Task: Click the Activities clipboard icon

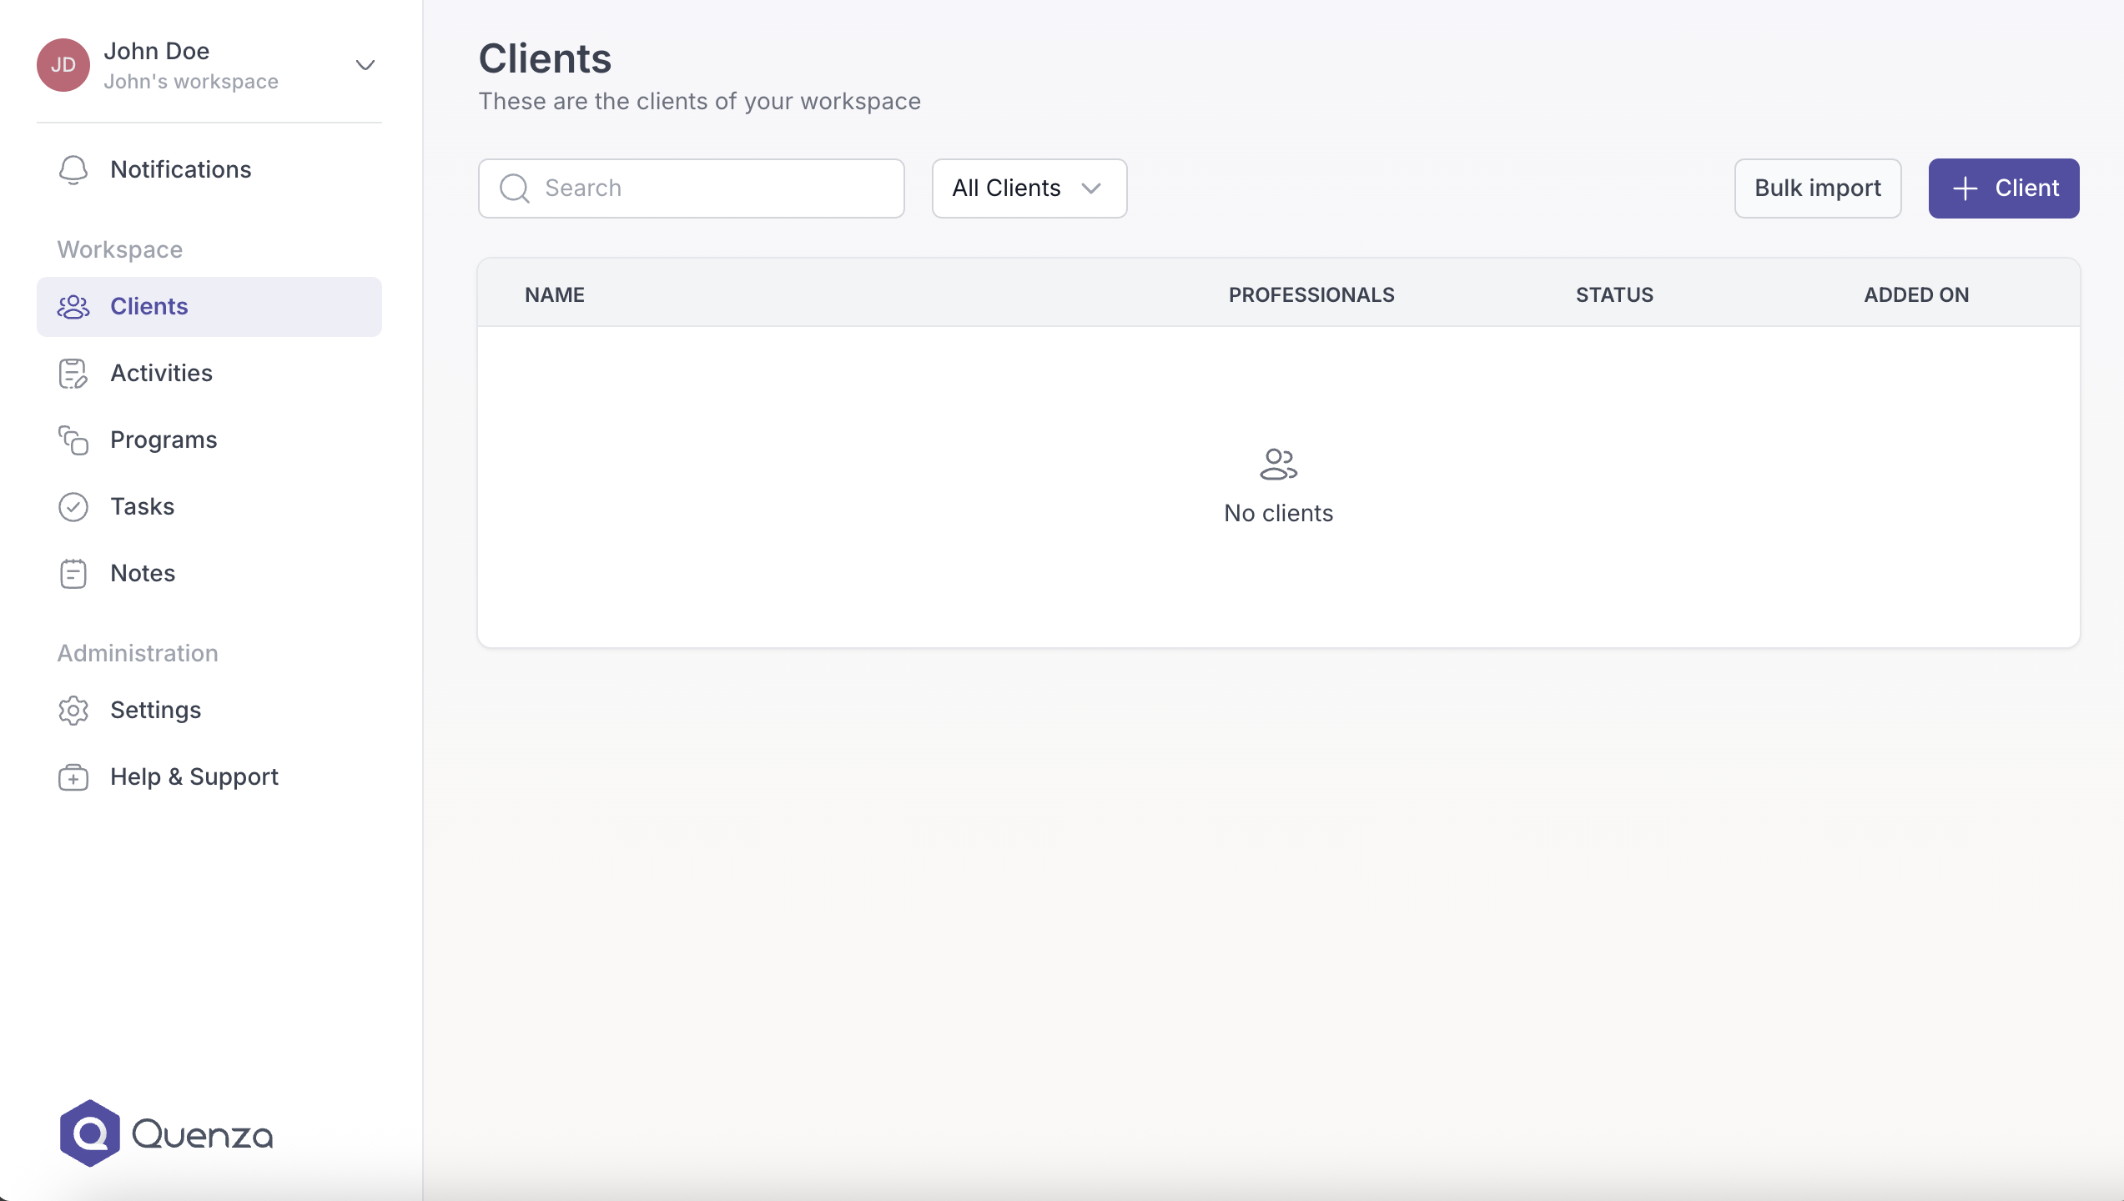Action: (73, 374)
